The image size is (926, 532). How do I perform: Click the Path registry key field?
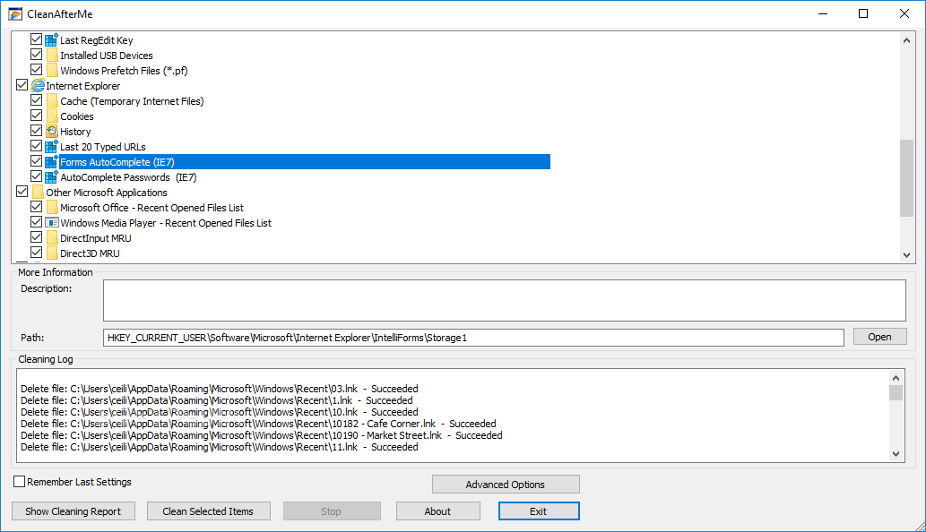pos(473,338)
